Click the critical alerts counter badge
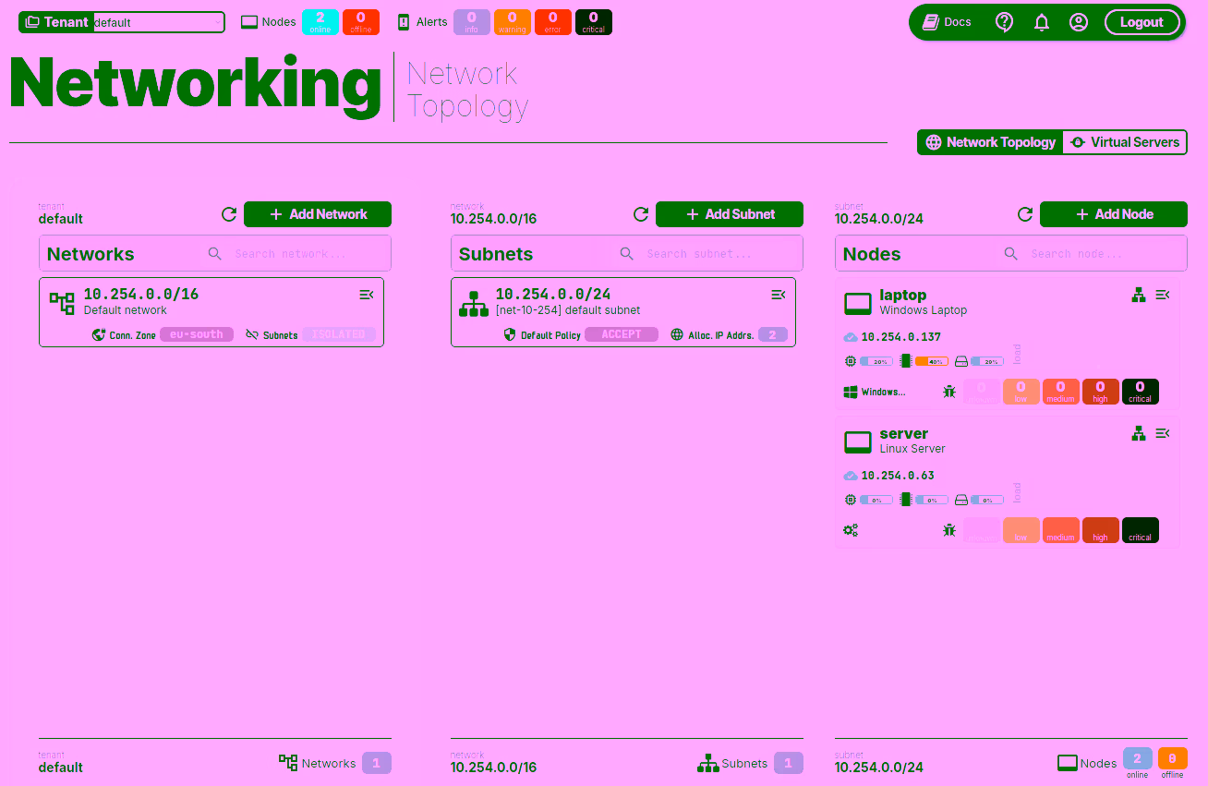Viewport: 1208px width, 786px height. [x=593, y=22]
